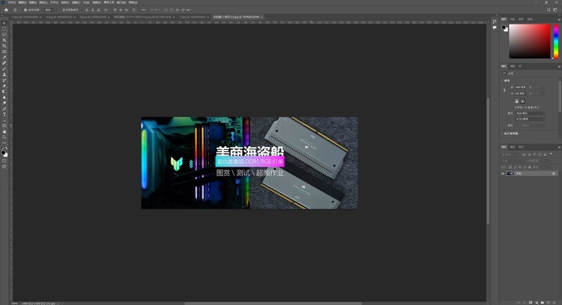Image resolution: width=562 pixels, height=305 pixels.
Task: Select the Pen tool
Action: [x=4, y=109]
